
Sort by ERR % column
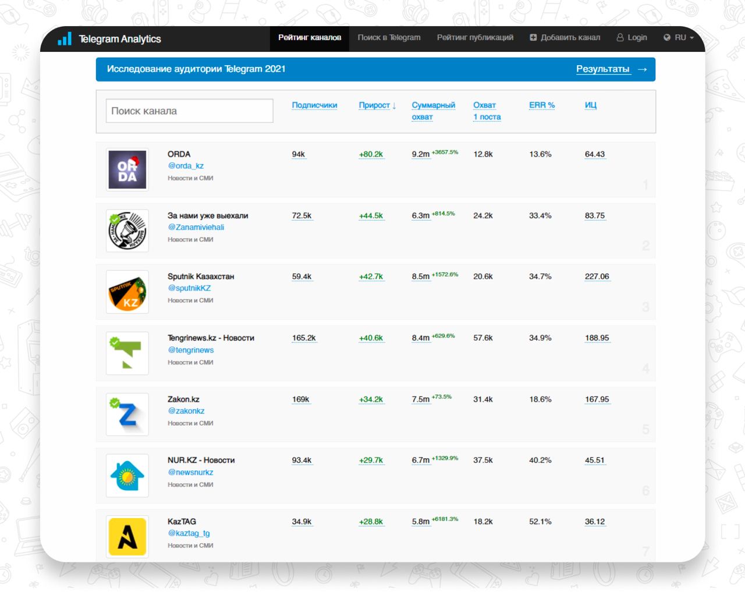(542, 105)
